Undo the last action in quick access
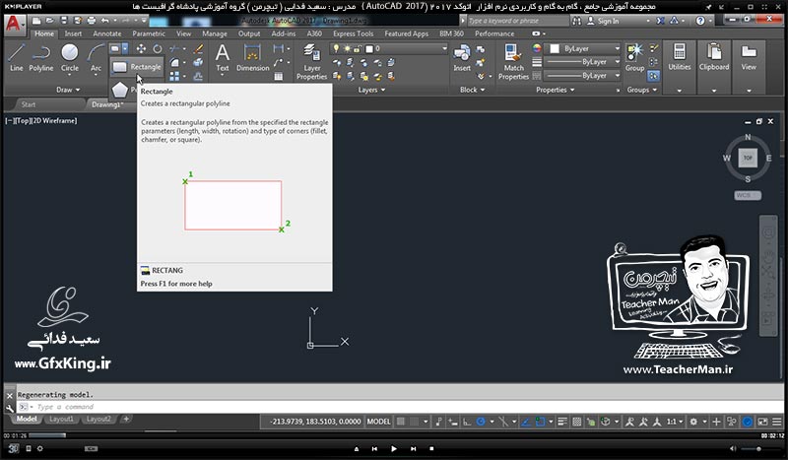The height and width of the screenshot is (460, 788). coord(104,21)
